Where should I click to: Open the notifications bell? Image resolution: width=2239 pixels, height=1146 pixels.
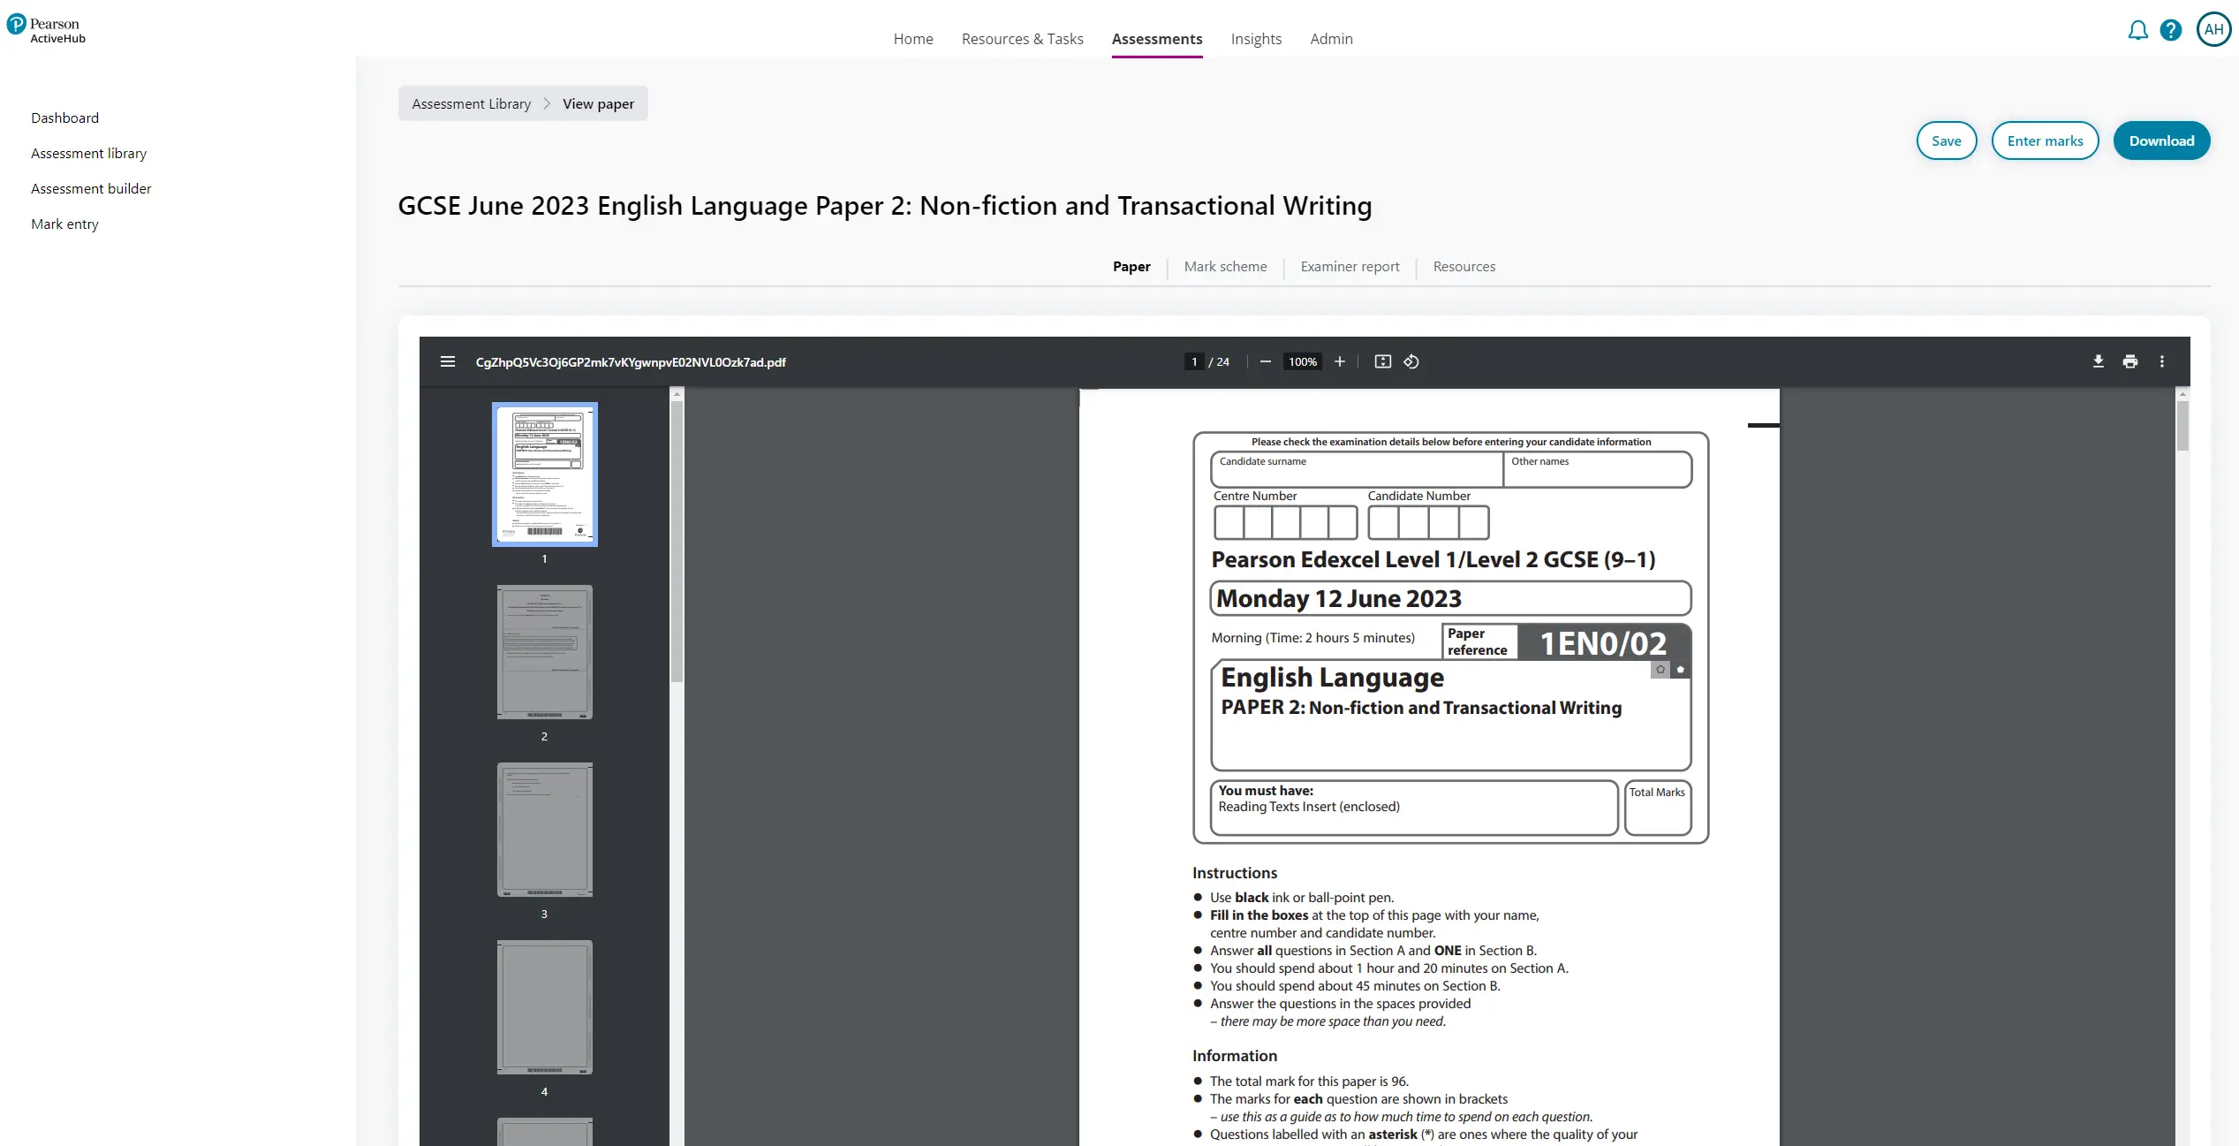(2137, 31)
